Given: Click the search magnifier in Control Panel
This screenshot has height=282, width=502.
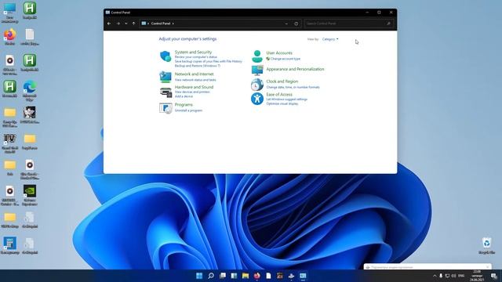Looking at the screenshot, I should 388,23.
